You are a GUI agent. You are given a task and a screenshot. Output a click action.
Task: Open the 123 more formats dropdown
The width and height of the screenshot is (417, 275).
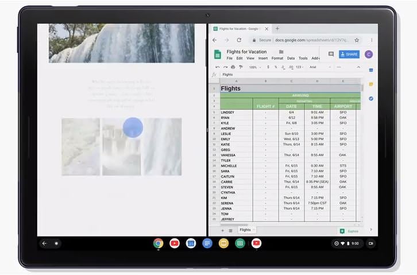[299, 67]
